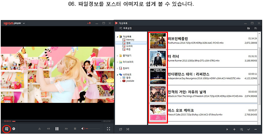Expand the youtube tree node

pyautogui.click(x=121, y=81)
